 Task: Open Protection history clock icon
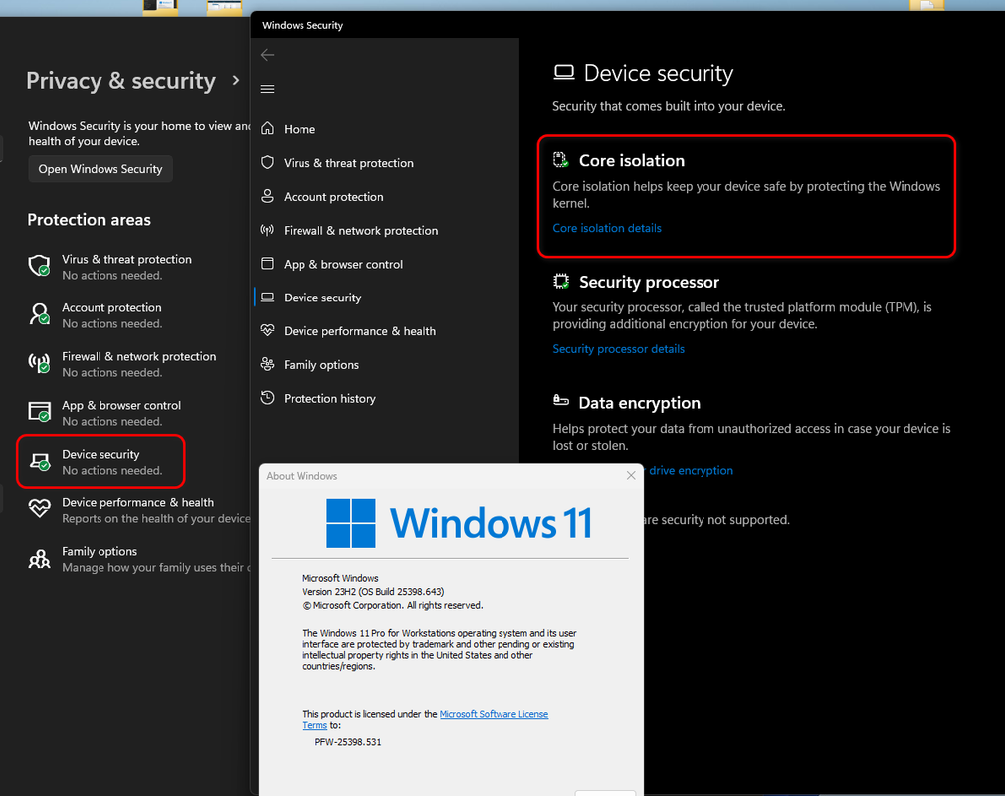[268, 398]
